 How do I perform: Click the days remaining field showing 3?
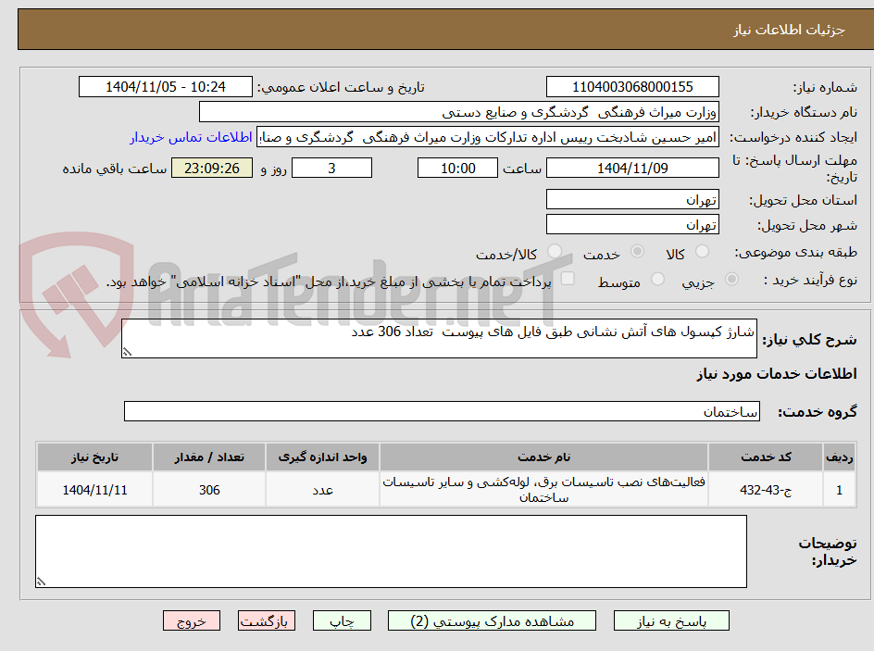331,168
